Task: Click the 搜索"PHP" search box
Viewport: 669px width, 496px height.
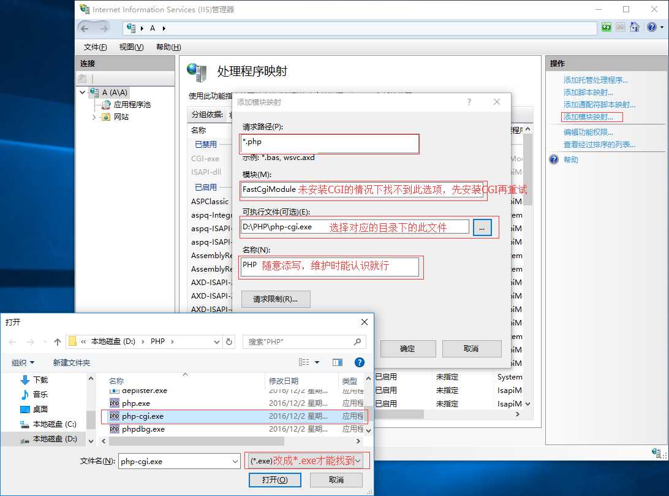Action: click(x=304, y=342)
